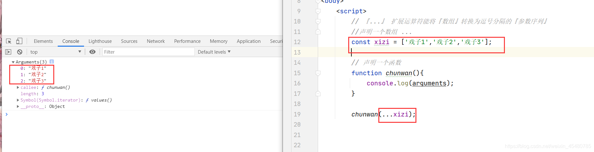Open the Memory tab
The image size is (594, 152).
pyautogui.click(x=219, y=41)
